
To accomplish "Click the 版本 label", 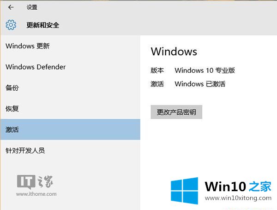I will click(157, 70).
